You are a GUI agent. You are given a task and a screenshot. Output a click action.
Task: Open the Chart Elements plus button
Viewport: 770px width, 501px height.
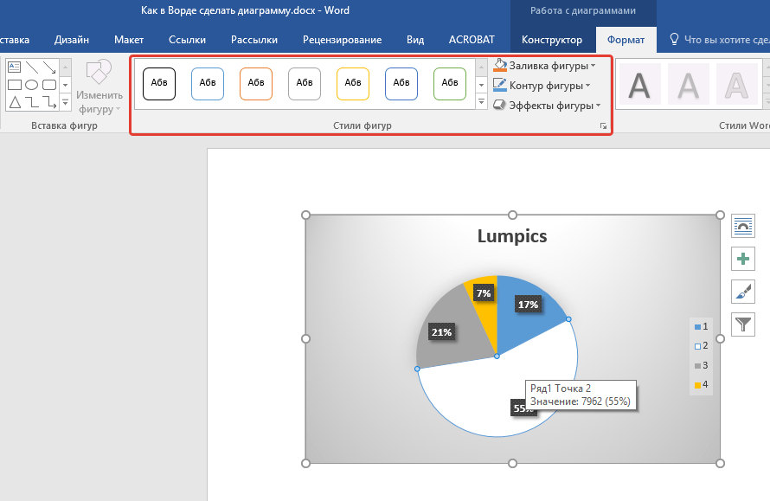tap(743, 259)
